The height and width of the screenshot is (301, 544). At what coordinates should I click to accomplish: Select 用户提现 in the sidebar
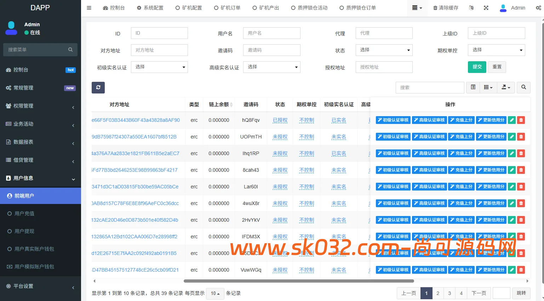coord(40,231)
